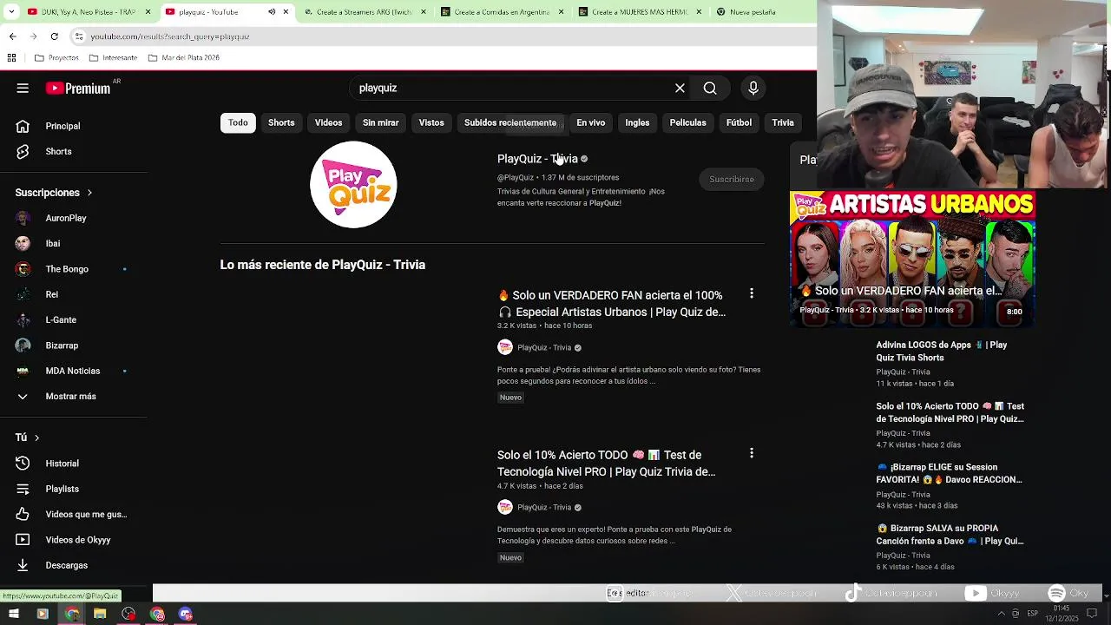Go back with the browser back arrow
This screenshot has width=1111, height=625.
click(12, 36)
